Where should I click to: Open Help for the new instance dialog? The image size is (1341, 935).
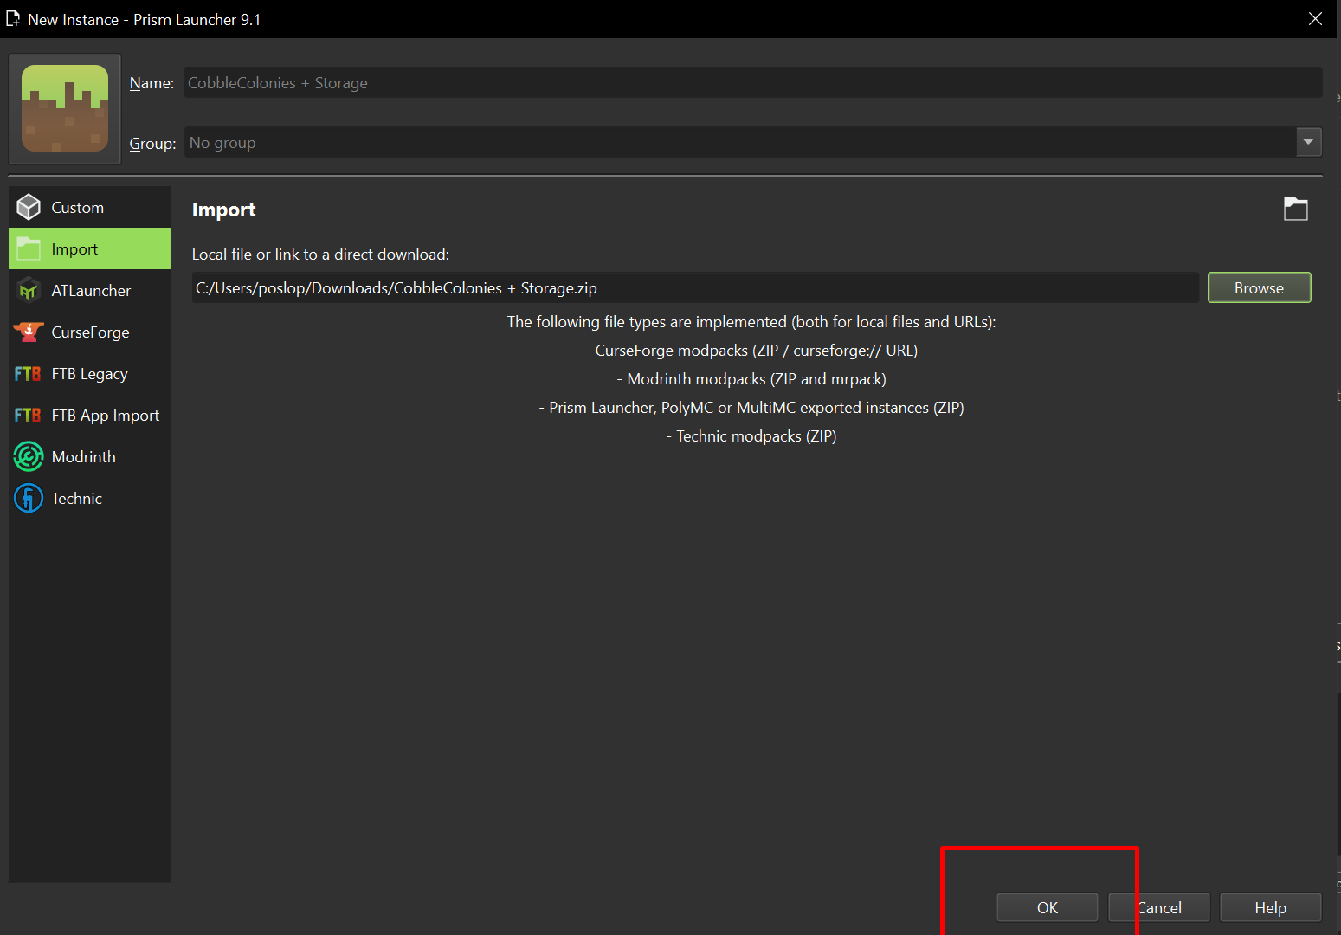[x=1270, y=907]
